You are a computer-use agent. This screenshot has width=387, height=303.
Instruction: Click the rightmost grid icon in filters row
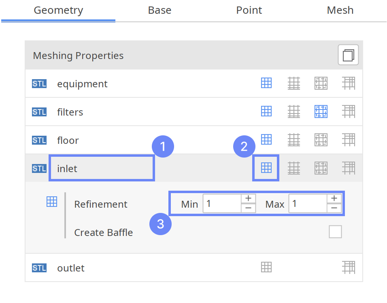pyautogui.click(x=348, y=111)
